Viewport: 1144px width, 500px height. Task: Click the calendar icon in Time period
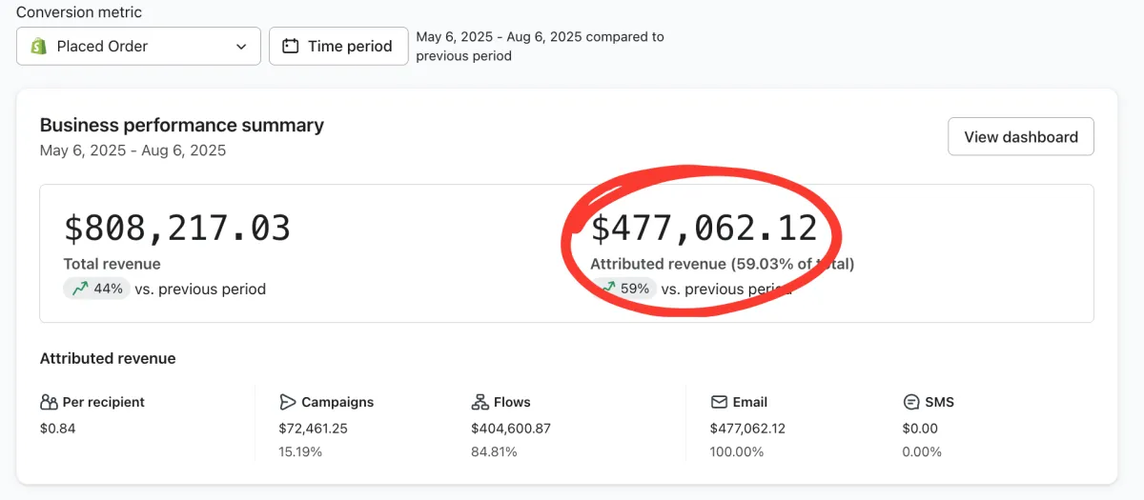[291, 46]
